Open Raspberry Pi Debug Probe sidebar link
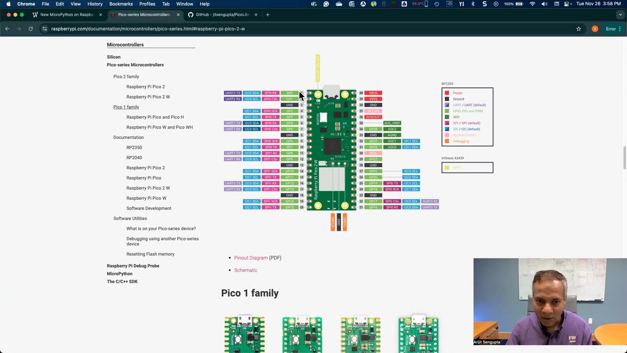 tap(133, 266)
